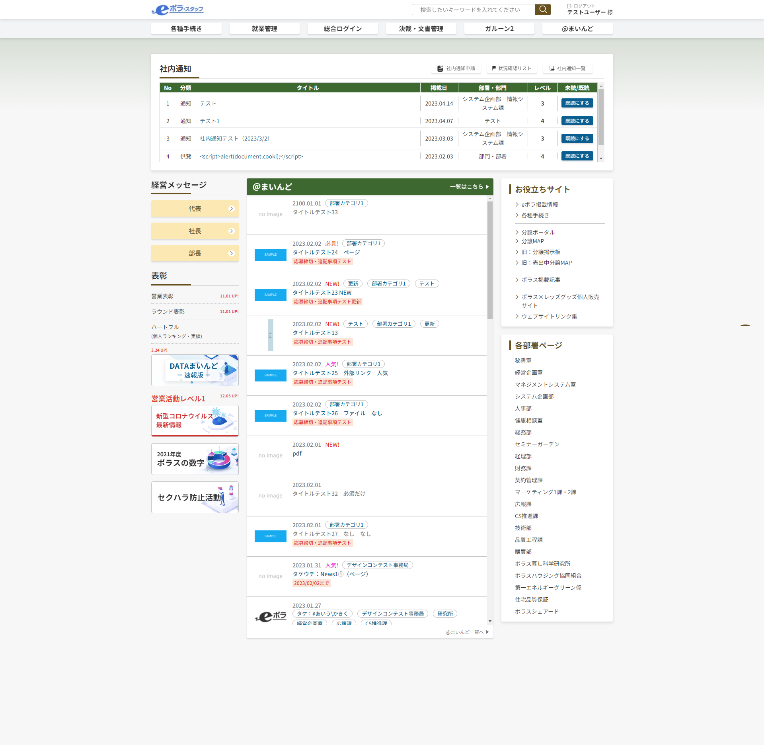Click arrow next to ウェブサイトリンク集
The width and height of the screenshot is (764, 745).
(517, 317)
